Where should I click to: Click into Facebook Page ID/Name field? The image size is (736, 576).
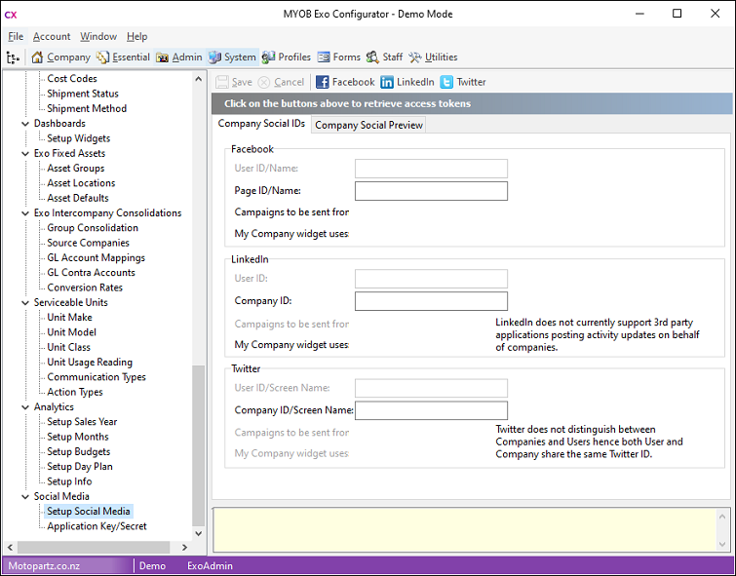pos(431,191)
